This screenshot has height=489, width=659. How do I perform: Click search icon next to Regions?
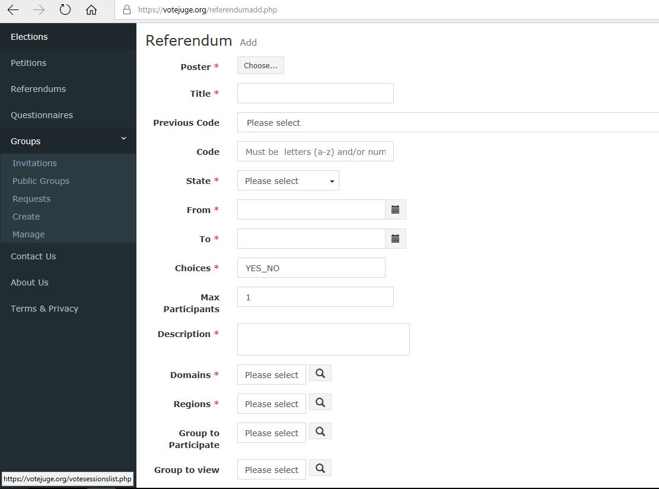[320, 402]
